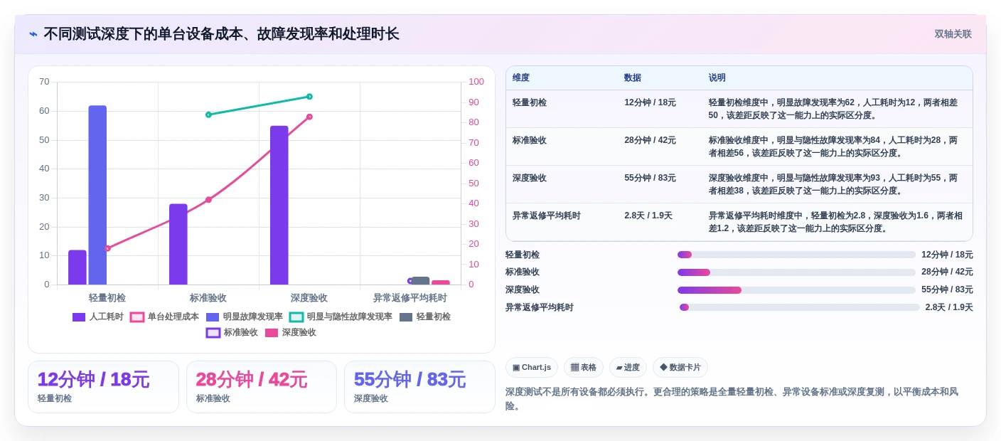1001x441 pixels.
Task: Click the small pink bar under 异常返修平均耗时
Action: click(x=441, y=282)
